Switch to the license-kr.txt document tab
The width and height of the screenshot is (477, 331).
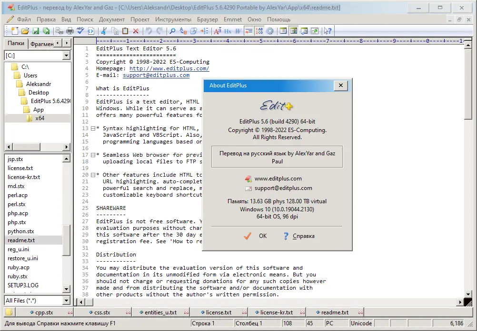coord(277,312)
